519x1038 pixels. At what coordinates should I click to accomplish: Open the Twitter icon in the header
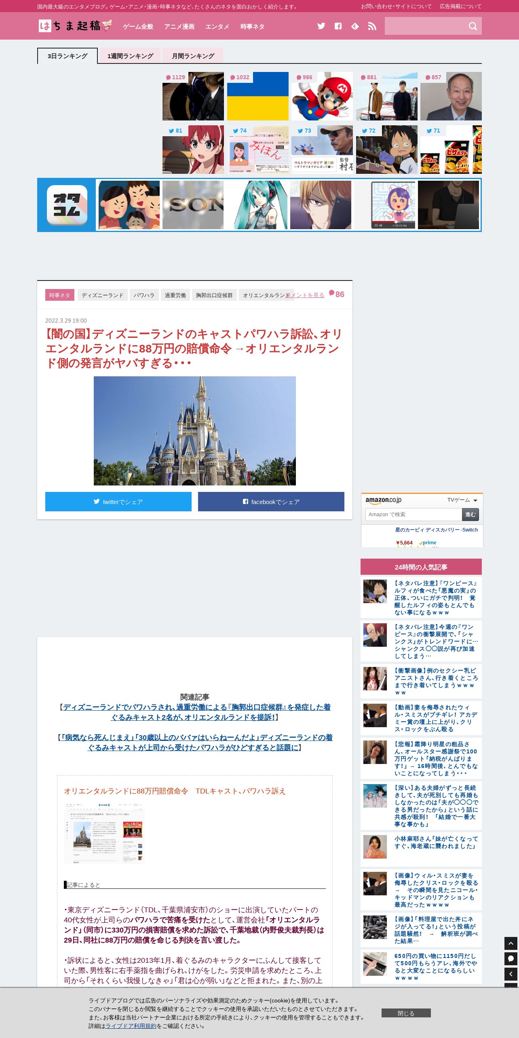pos(321,26)
